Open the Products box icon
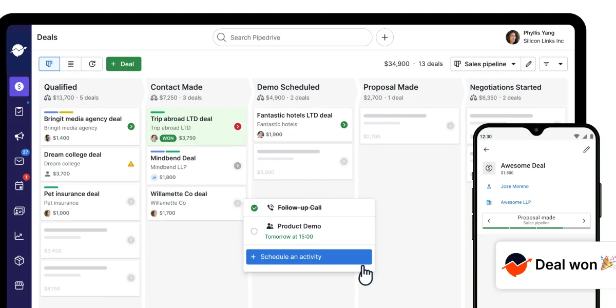This screenshot has width=616, height=308. pyautogui.click(x=19, y=261)
